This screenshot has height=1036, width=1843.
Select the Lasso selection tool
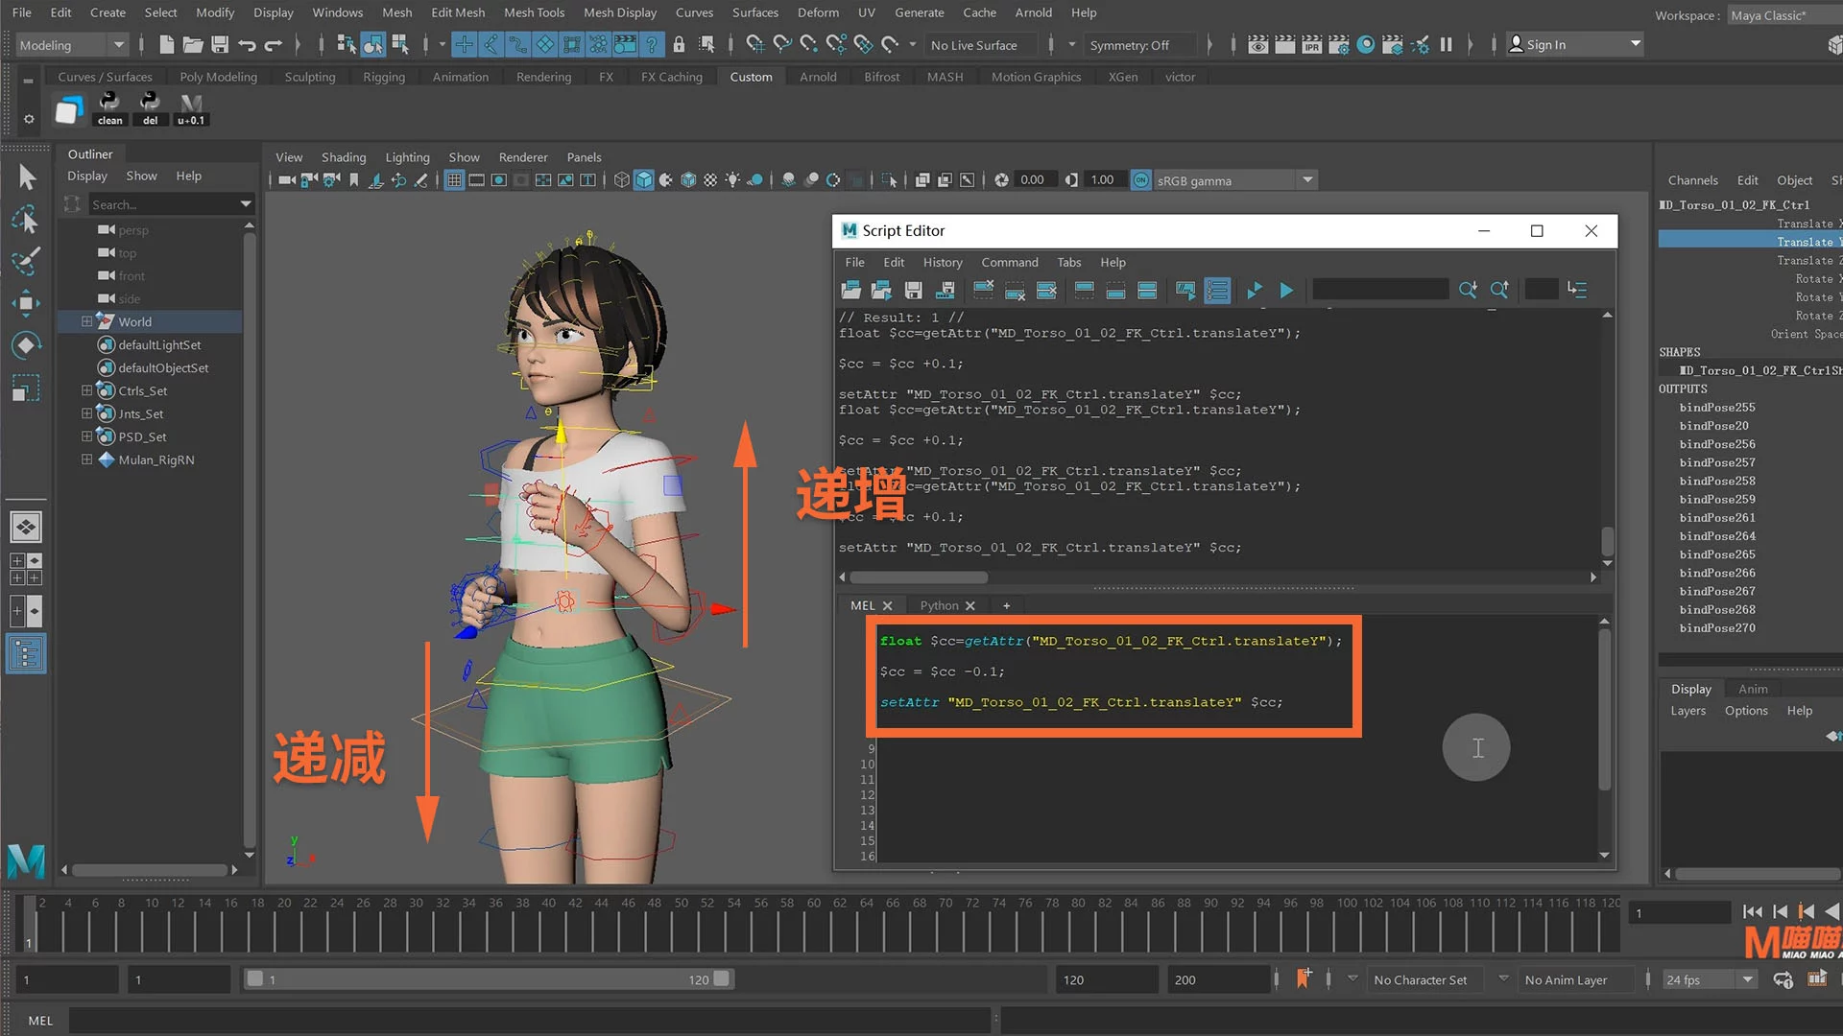coord(26,220)
